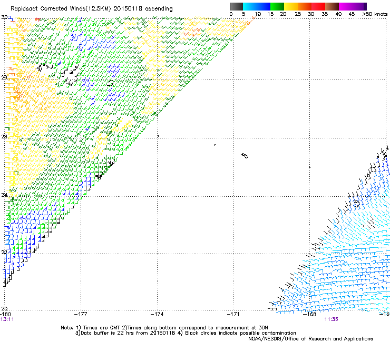Click the latitude label '28' on the left axis
The image size is (390, 342).
(4, 77)
